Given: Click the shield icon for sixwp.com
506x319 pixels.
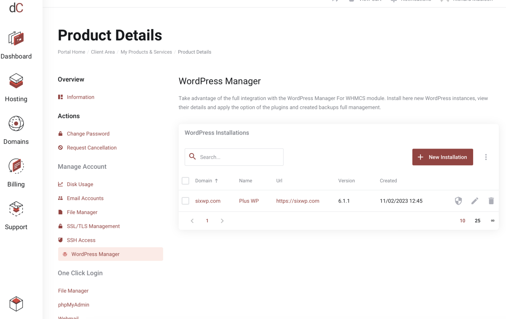Looking at the screenshot, I should coord(458,201).
